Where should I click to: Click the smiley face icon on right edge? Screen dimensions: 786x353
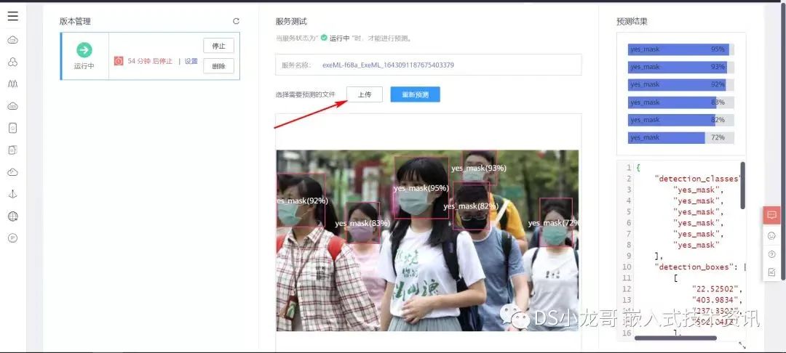tap(771, 235)
